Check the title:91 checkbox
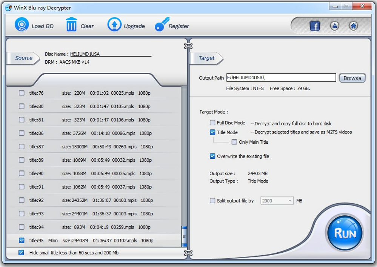The image size is (377, 267). point(22,187)
